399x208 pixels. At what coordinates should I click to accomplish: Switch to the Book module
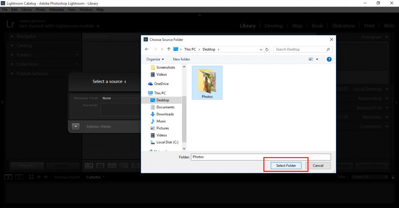(317, 26)
